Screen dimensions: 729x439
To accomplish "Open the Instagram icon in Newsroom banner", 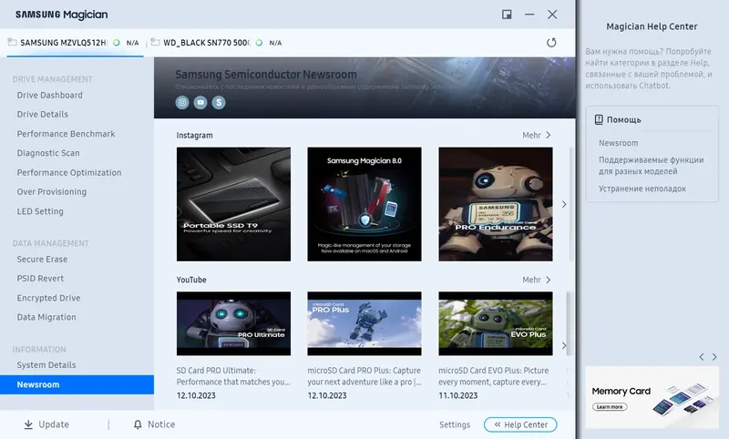I will [x=182, y=102].
